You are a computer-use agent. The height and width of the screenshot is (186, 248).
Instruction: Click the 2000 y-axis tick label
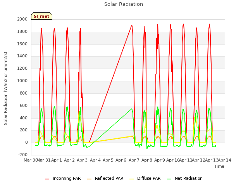pos(22,19)
